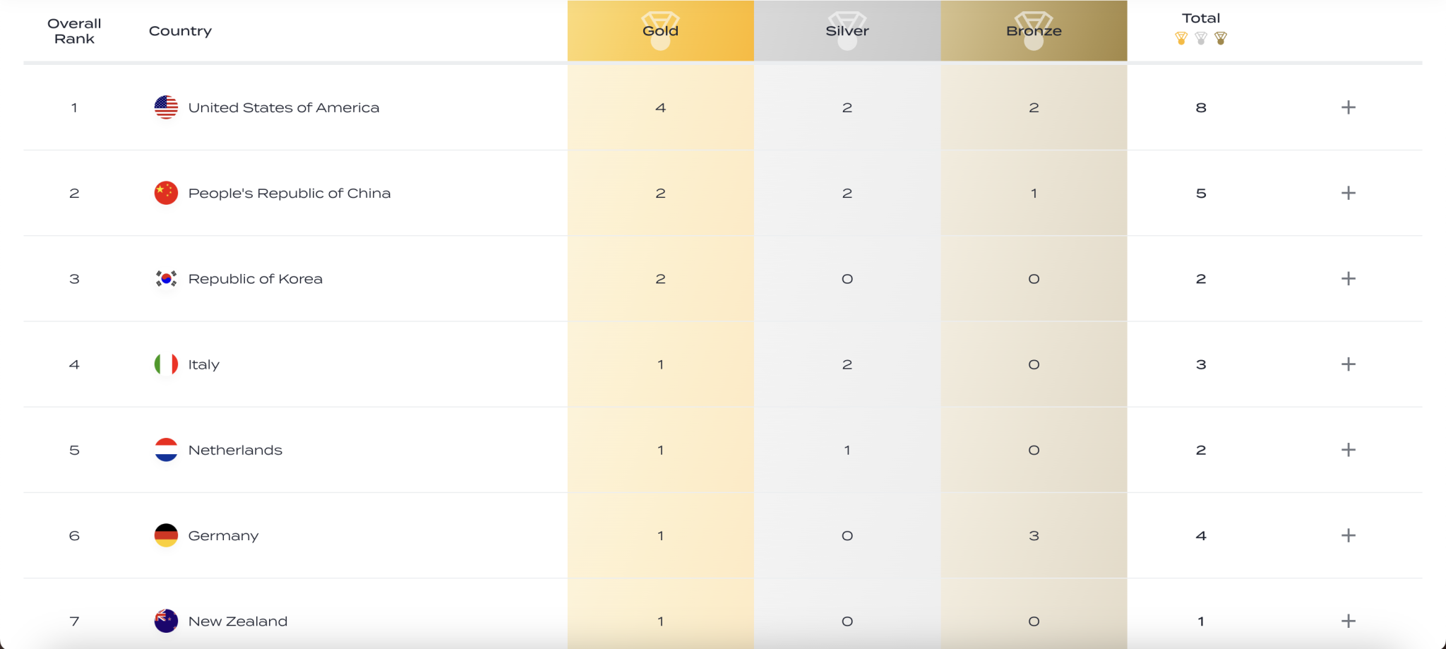
Task: Open the New Zealand country name link
Action: point(237,621)
